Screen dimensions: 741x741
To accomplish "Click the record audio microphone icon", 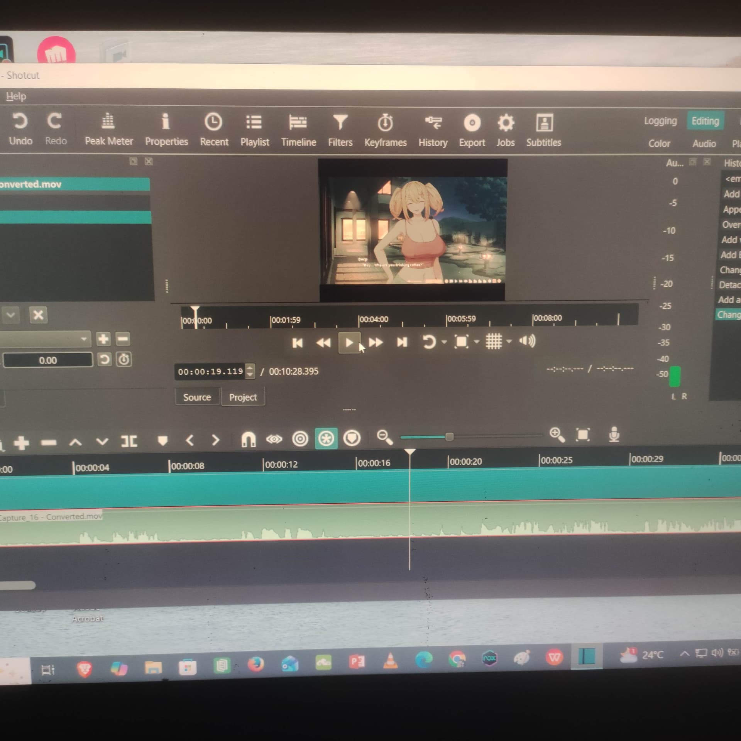I will tap(614, 435).
